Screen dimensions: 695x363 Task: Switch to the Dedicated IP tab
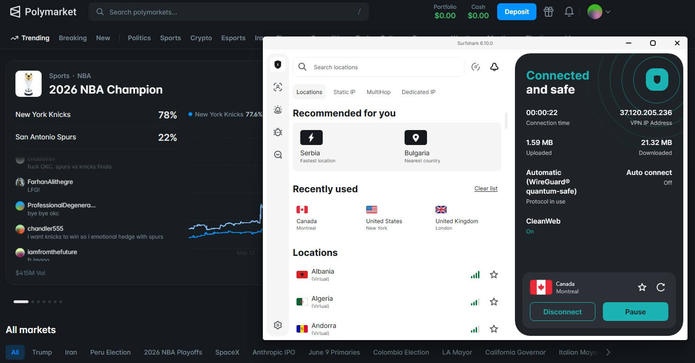click(419, 92)
